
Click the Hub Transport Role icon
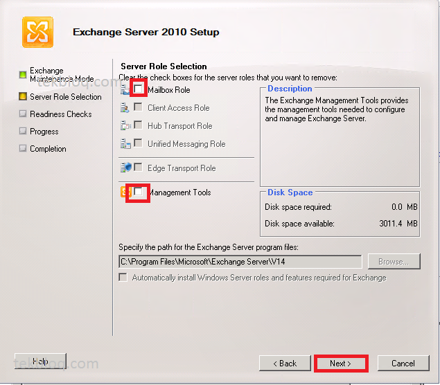[x=125, y=125]
